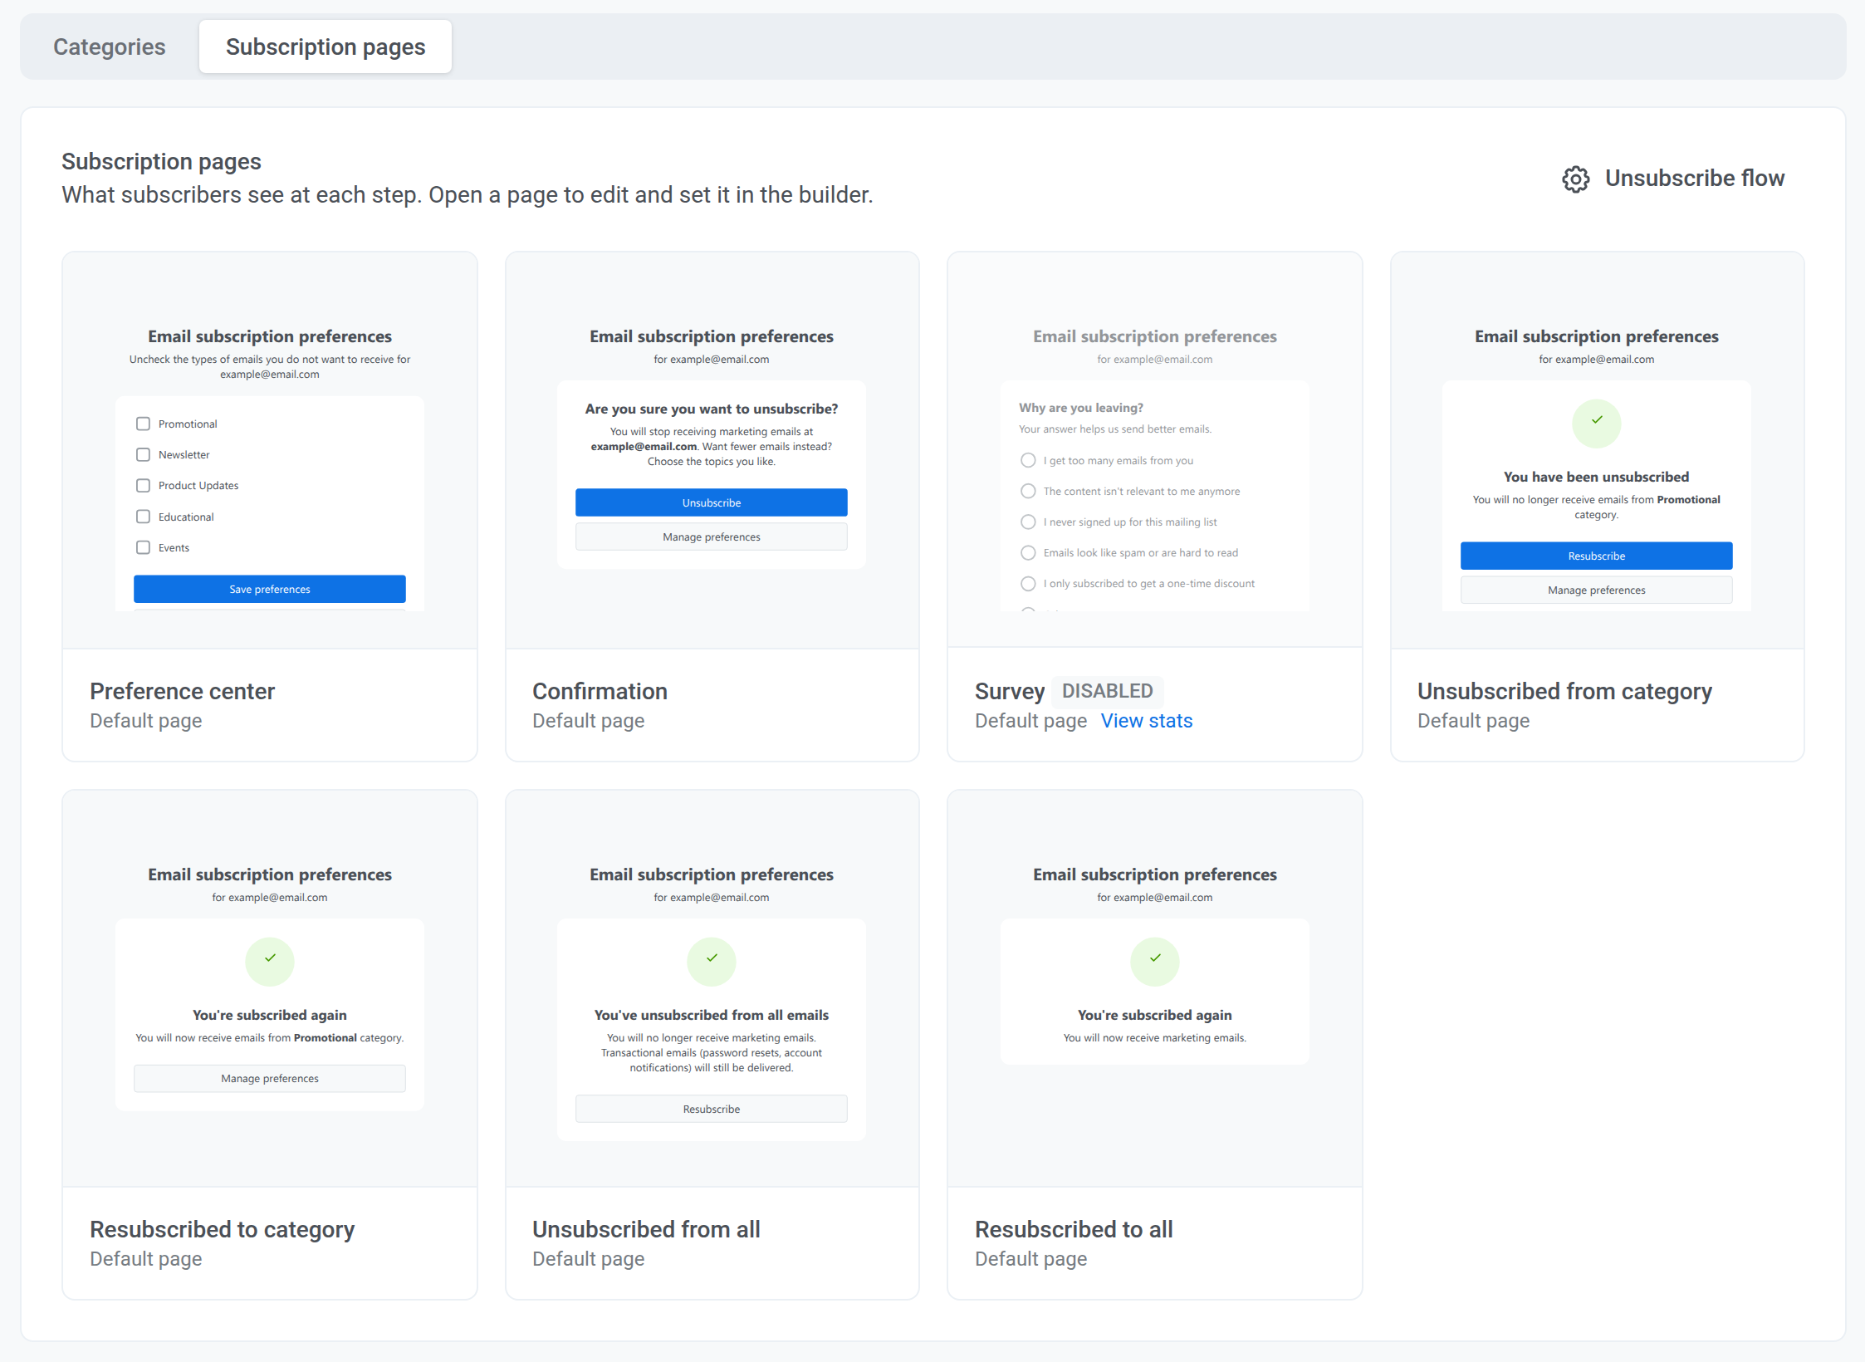Image resolution: width=1865 pixels, height=1362 pixels.
Task: Click green checkmark in Resubscribed to all preview
Action: point(1154,961)
